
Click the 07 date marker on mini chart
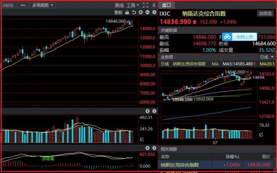coord(215,143)
